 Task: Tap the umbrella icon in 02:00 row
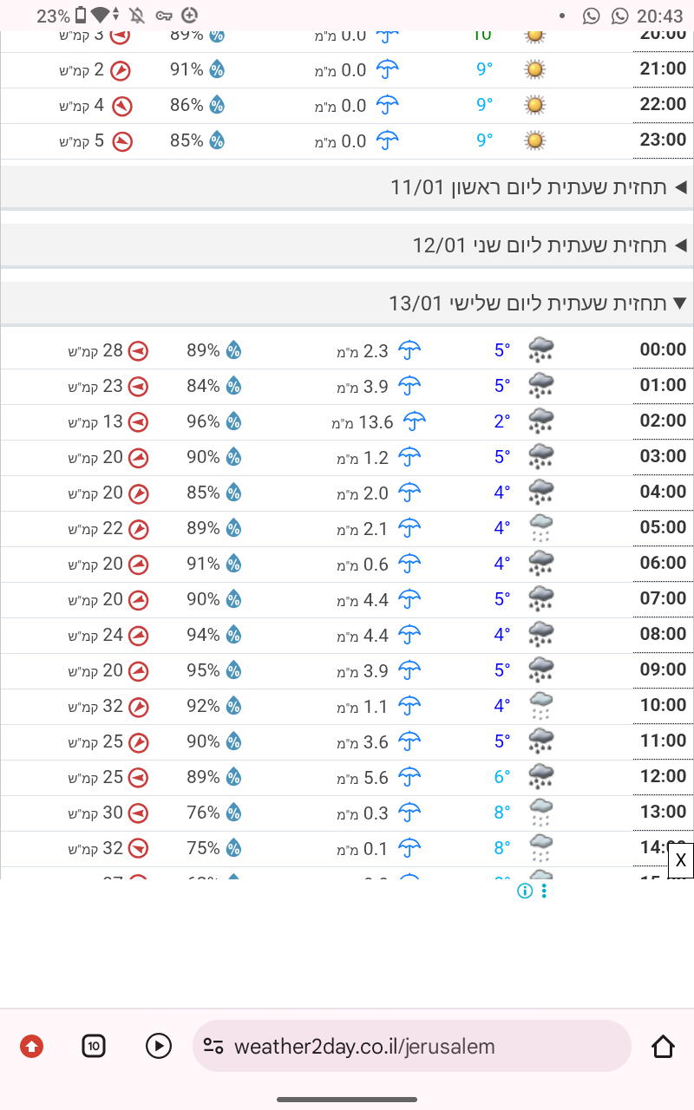(x=415, y=421)
